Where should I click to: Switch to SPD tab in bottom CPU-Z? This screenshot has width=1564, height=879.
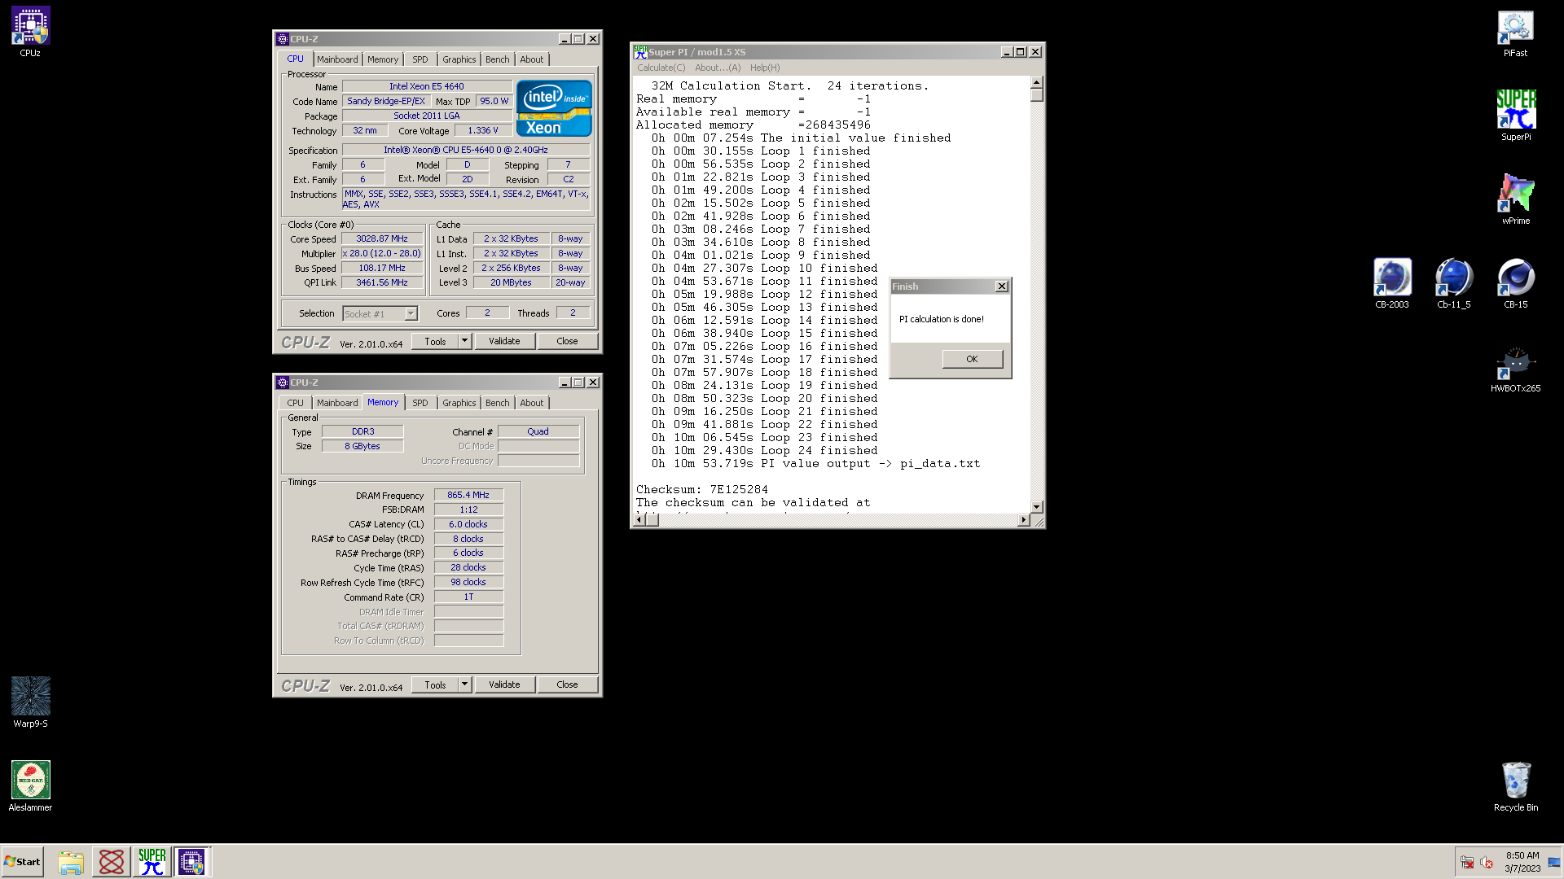420,403
